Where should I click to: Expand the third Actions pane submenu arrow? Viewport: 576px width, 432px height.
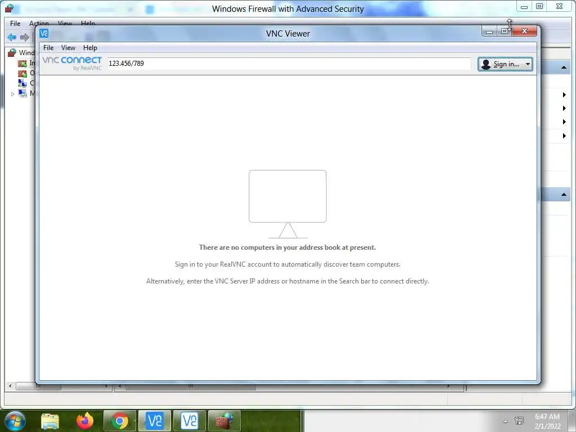pyautogui.click(x=564, y=122)
